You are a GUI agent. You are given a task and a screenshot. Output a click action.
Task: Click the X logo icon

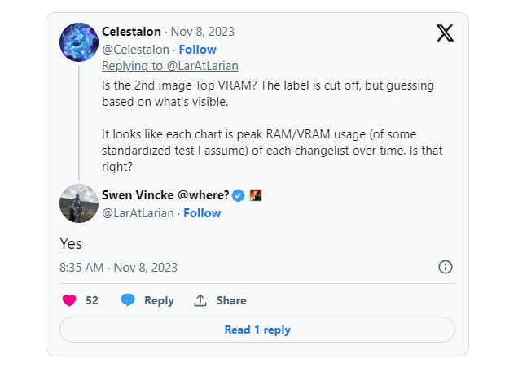(442, 33)
